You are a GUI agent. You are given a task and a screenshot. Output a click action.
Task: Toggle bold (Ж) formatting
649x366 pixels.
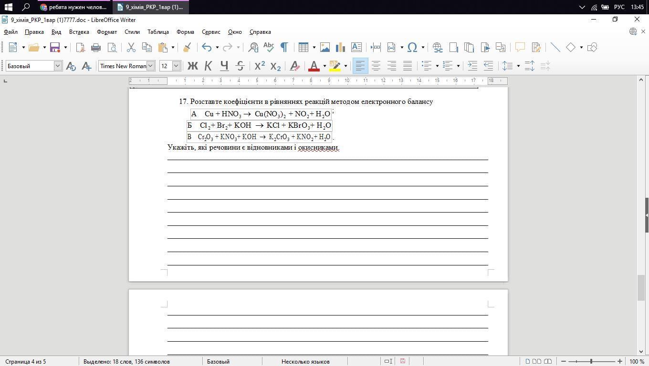coord(192,66)
